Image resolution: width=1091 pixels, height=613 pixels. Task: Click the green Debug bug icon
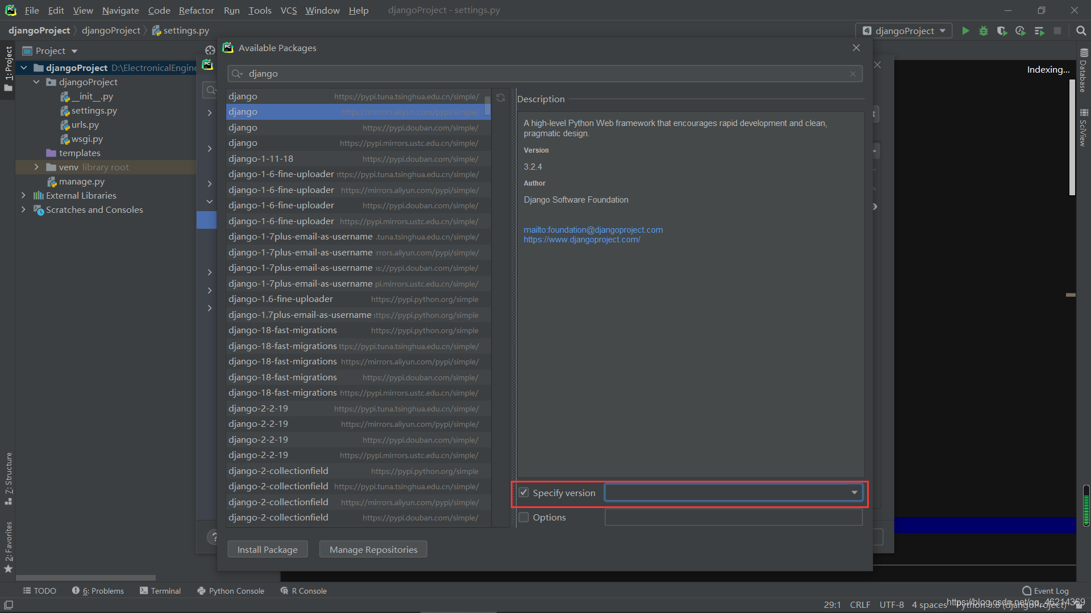984,31
